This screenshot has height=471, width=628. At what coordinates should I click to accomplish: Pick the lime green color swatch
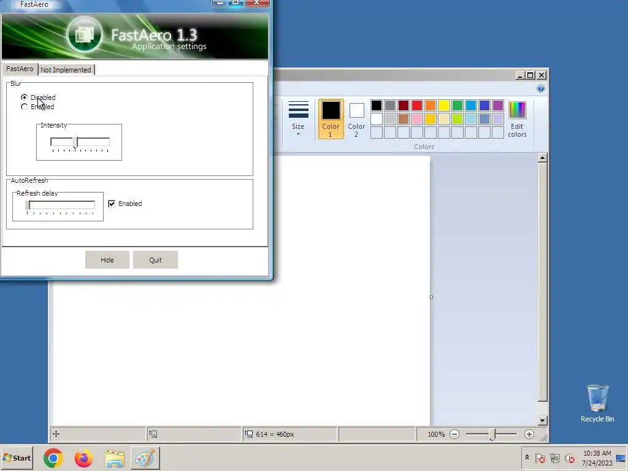(x=458, y=119)
